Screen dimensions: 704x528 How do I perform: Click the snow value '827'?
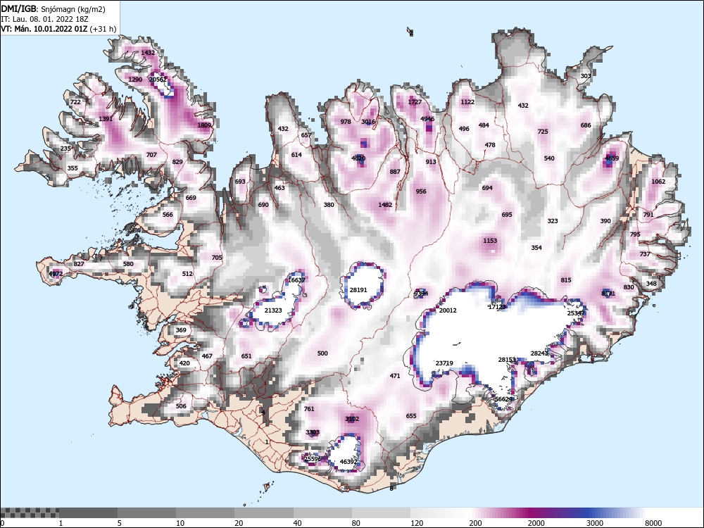pyautogui.click(x=79, y=264)
